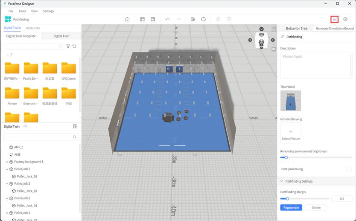The width and height of the screenshot is (356, 221).
Task: Collapse the Pathfinding Settings section
Action: click(282, 181)
